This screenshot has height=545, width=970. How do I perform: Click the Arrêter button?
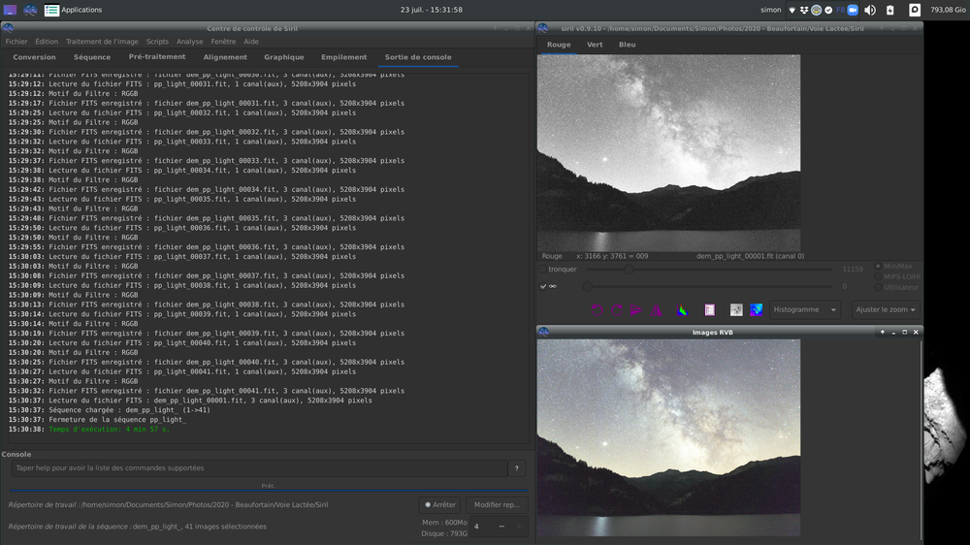pos(440,504)
